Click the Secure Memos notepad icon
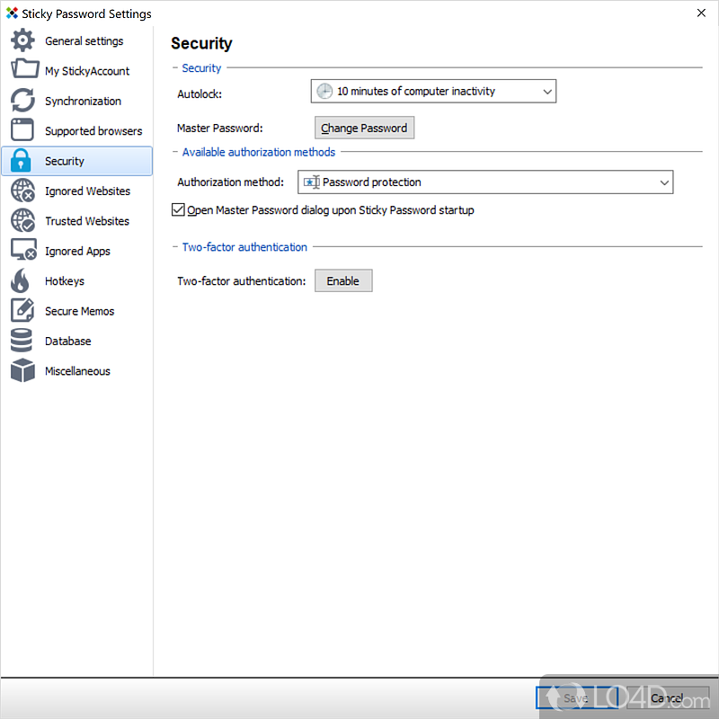Image resolution: width=719 pixels, height=719 pixels. pos(22,310)
